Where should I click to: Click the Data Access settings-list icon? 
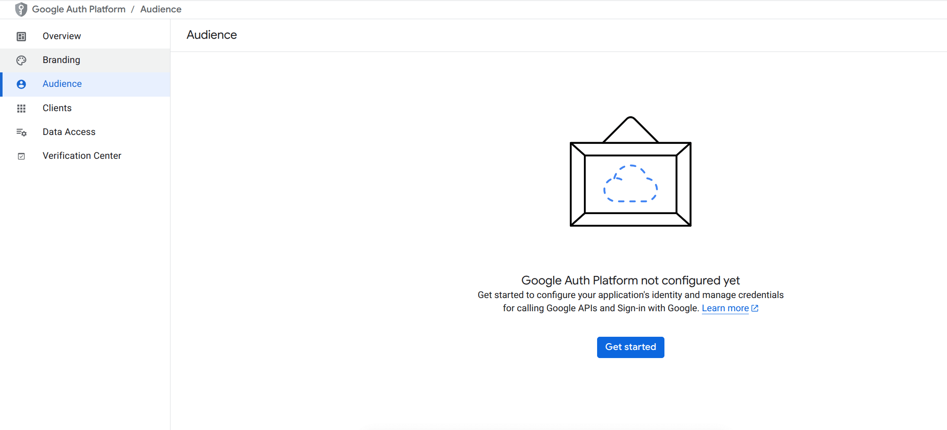click(21, 132)
